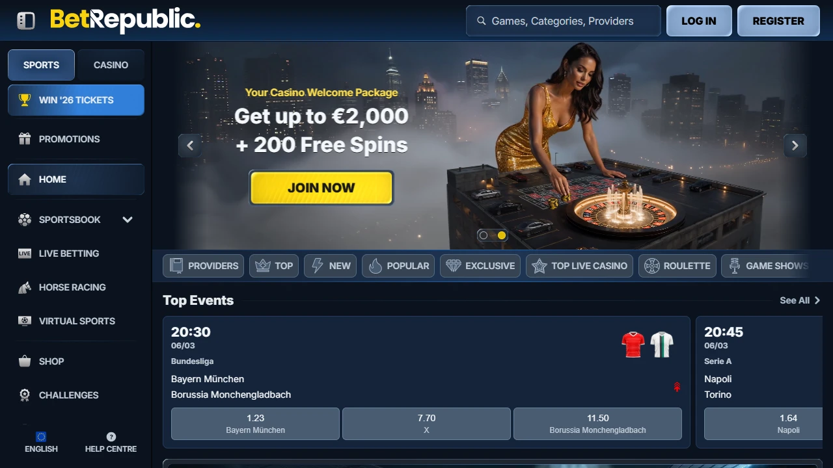Open Live Betting via the LIVE icon
The width and height of the screenshot is (833, 468).
[25, 253]
